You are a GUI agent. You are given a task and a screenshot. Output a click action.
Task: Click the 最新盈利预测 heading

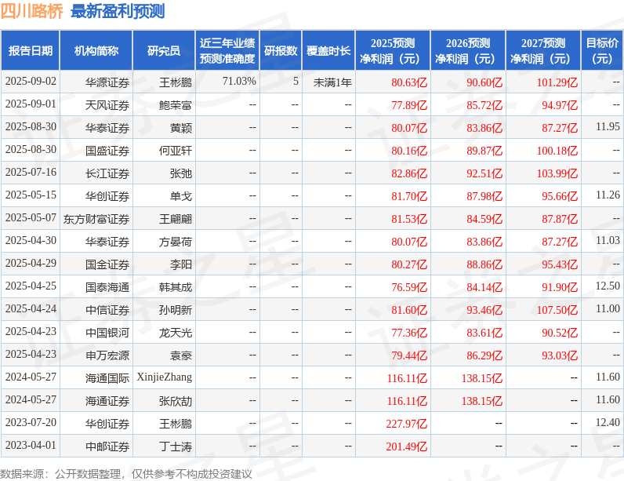pyautogui.click(x=118, y=11)
